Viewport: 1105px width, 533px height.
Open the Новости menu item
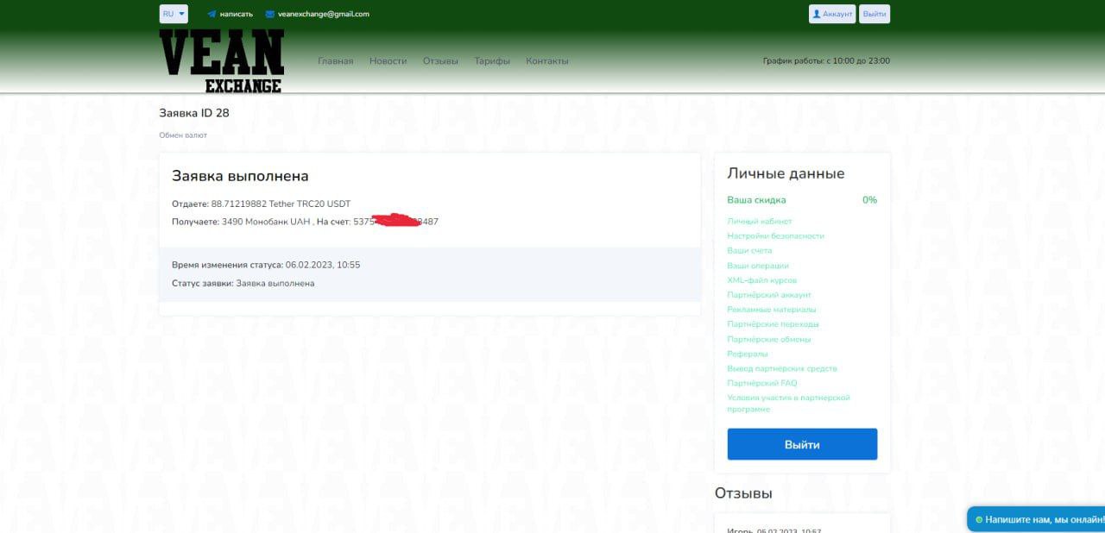[388, 61]
